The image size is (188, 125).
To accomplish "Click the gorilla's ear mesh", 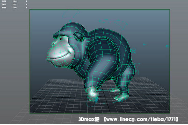I will coord(79,36).
